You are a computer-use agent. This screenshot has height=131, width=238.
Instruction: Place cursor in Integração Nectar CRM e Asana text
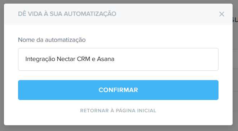pyautogui.click(x=70, y=59)
